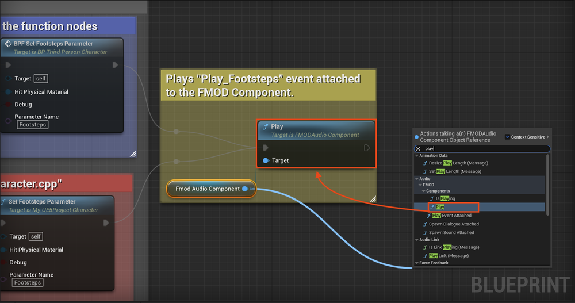Click the function icon of BPF Set Footsteps Parameter node
575x303 pixels.
pos(7,44)
